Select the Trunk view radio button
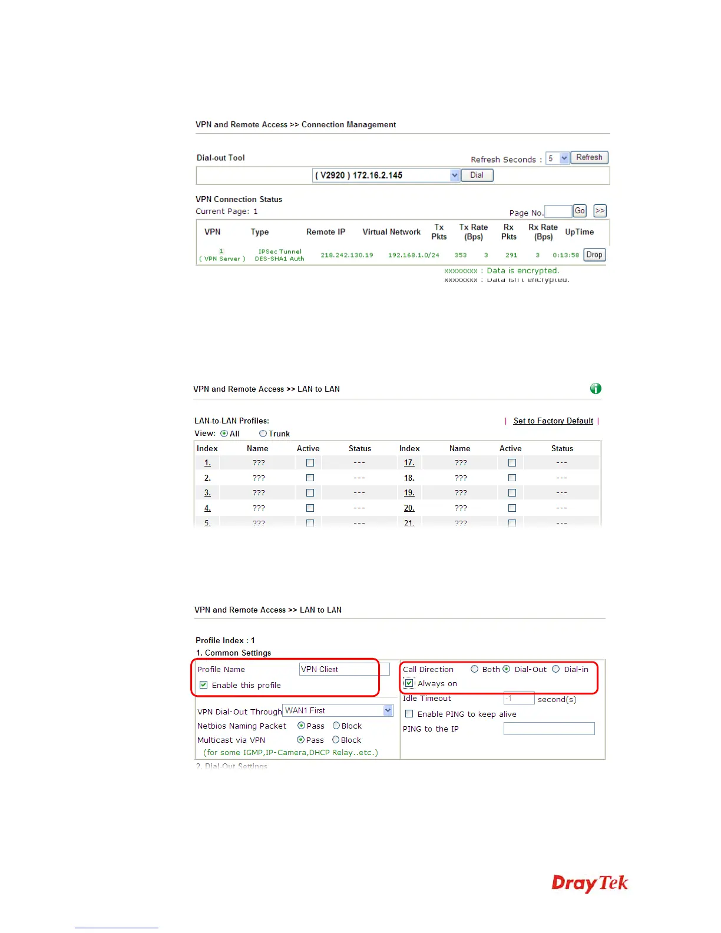721x933 pixels. (x=263, y=434)
